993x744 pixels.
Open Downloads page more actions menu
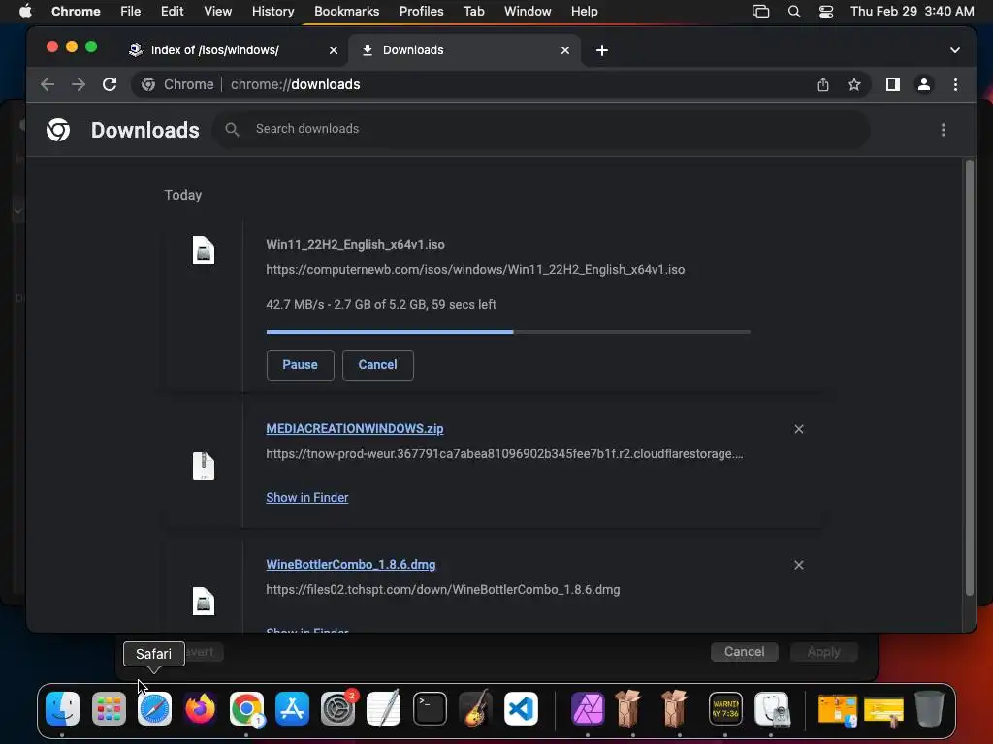click(x=944, y=130)
